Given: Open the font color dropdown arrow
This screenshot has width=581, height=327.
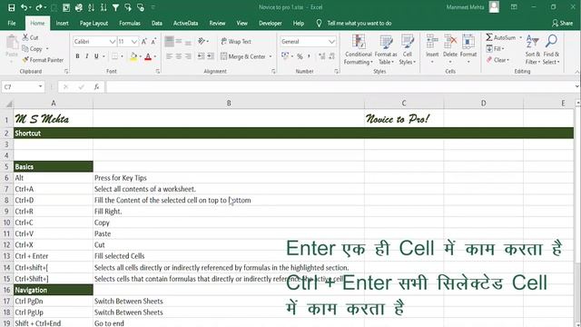Looking at the screenshot, I should 155,56.
